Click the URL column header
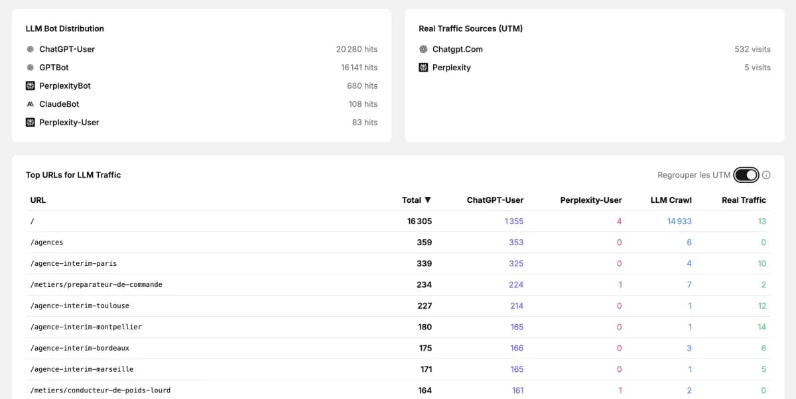 pyautogui.click(x=38, y=200)
